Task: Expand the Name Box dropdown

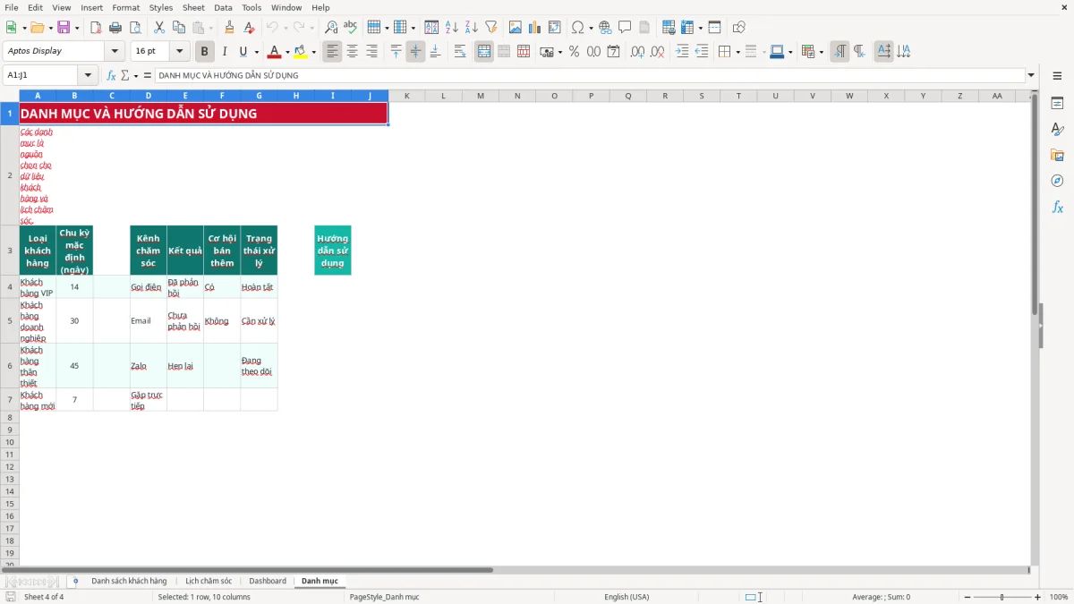Action: coord(88,75)
